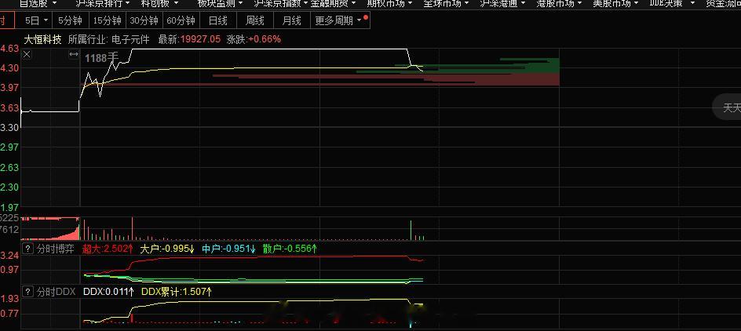Image resolution: width=741 pixels, height=331 pixels.
Task: Close the overlay with the X icon
Action: pos(27,55)
